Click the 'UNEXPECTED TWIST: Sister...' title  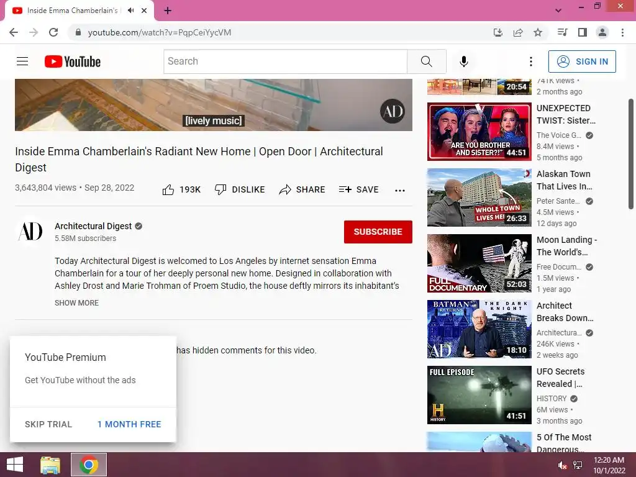566,114
